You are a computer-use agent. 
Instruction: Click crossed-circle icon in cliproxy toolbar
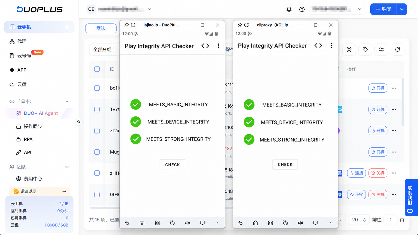[285, 223]
